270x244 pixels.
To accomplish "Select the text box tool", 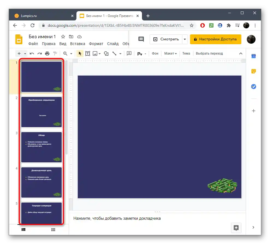I will pyautogui.click(x=87, y=53).
